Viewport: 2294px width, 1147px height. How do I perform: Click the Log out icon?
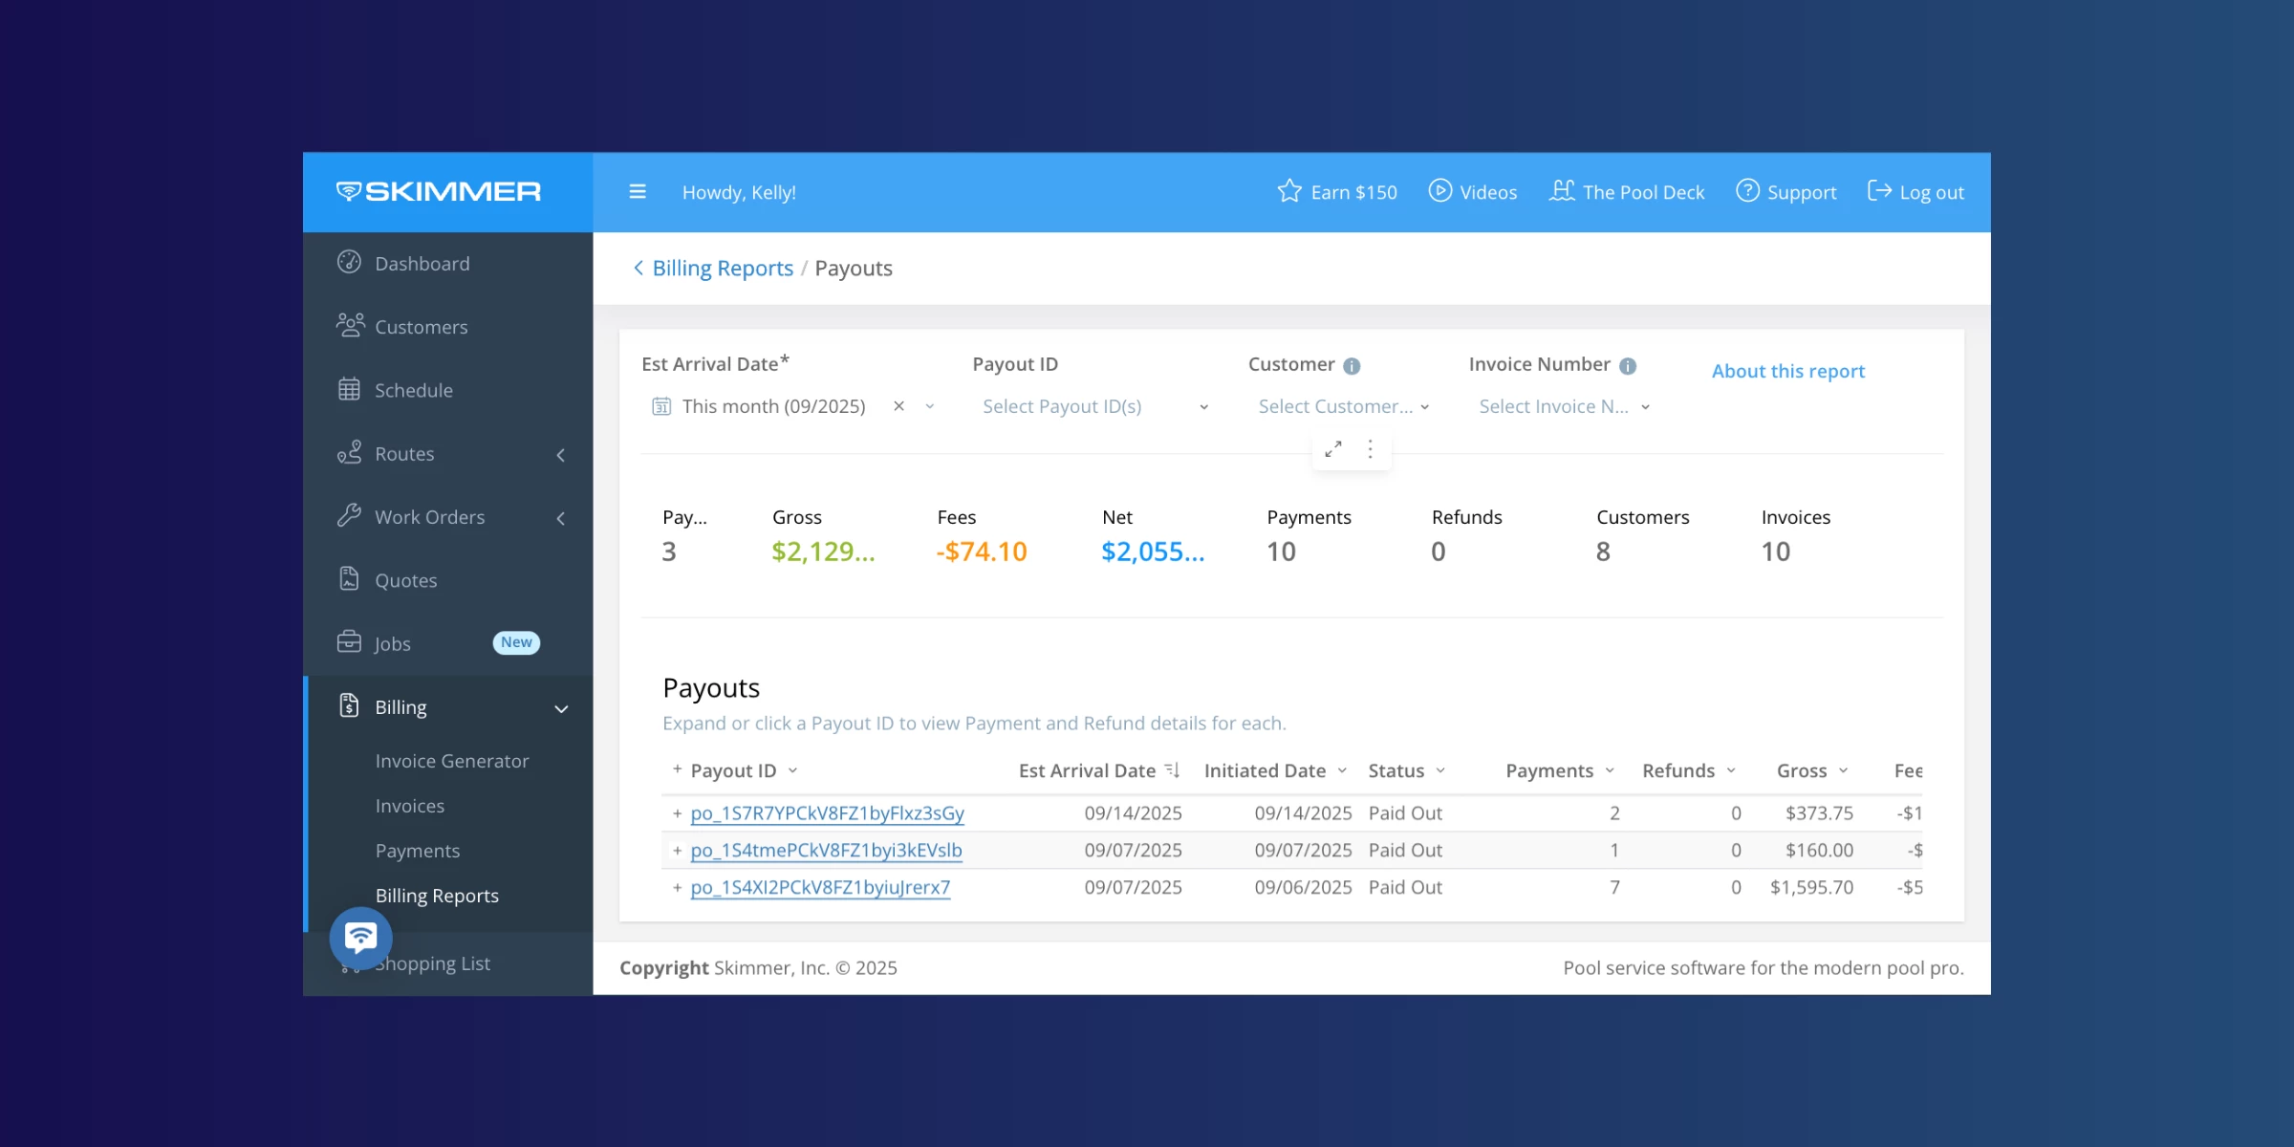click(1879, 191)
